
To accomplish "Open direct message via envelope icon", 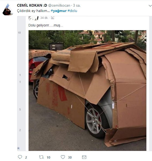I will pyautogui.click(x=84, y=157).
